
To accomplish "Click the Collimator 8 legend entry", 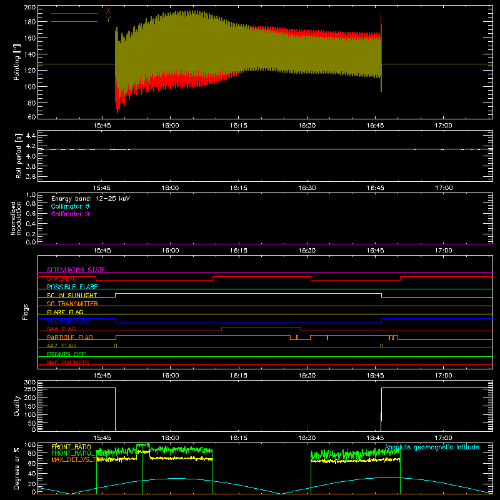I will point(70,206).
